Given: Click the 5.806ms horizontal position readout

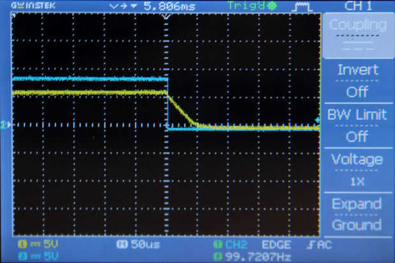Looking at the screenshot, I should [169, 6].
